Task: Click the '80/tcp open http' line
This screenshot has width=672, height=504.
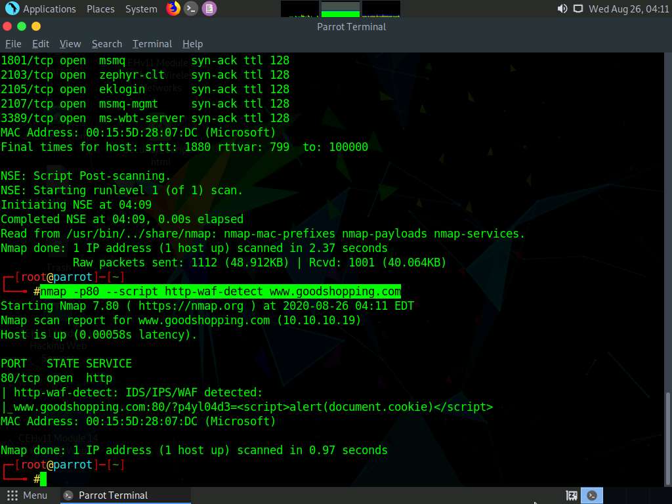Action: (56, 378)
